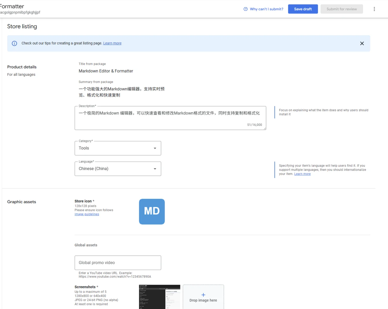Click the Why can't I submit link
The height and width of the screenshot is (309, 388).
click(266, 9)
